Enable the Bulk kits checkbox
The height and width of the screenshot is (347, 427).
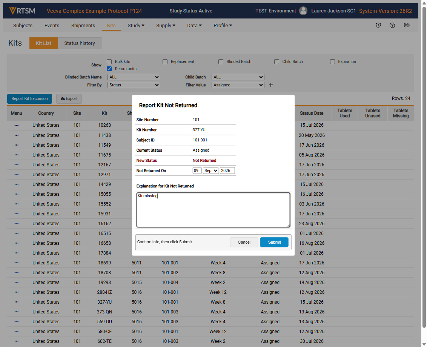pyautogui.click(x=109, y=61)
